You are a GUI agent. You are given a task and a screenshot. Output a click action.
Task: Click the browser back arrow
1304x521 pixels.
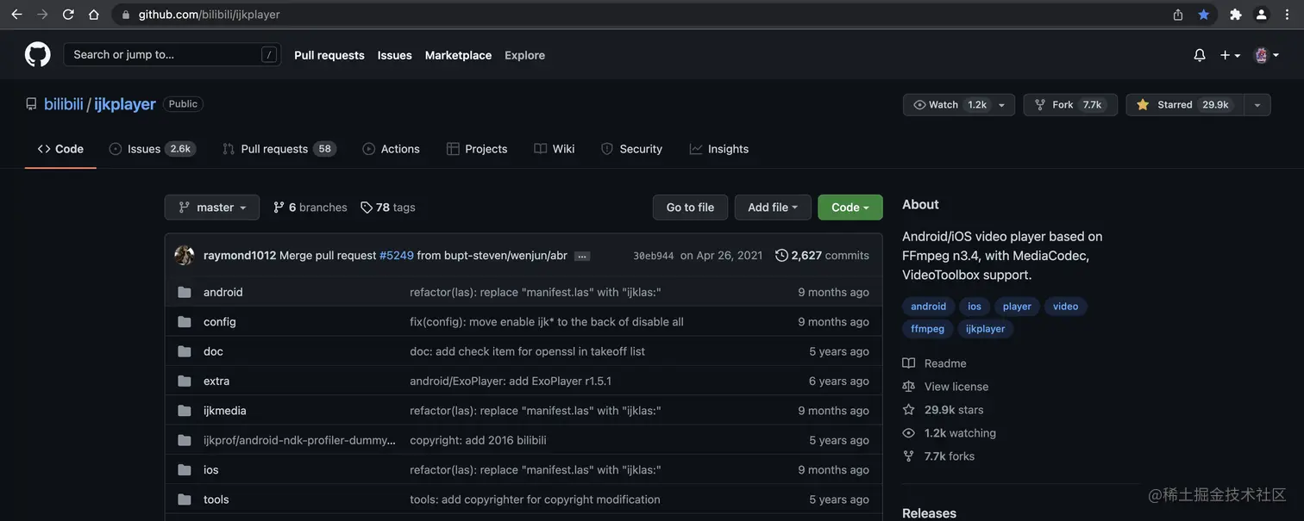tap(16, 15)
